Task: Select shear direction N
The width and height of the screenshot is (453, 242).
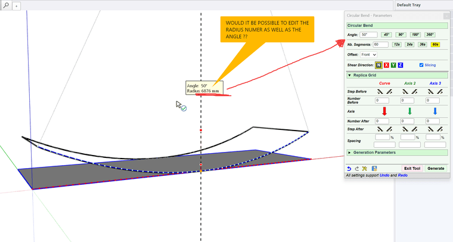Action: (x=378, y=65)
